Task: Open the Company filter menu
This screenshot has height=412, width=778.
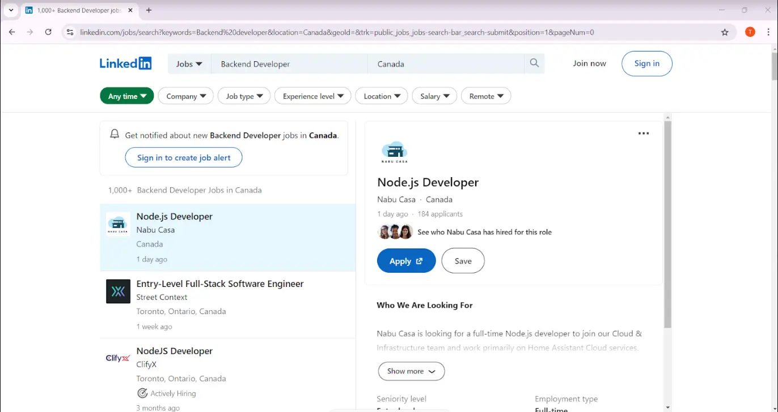Action: 185,96
